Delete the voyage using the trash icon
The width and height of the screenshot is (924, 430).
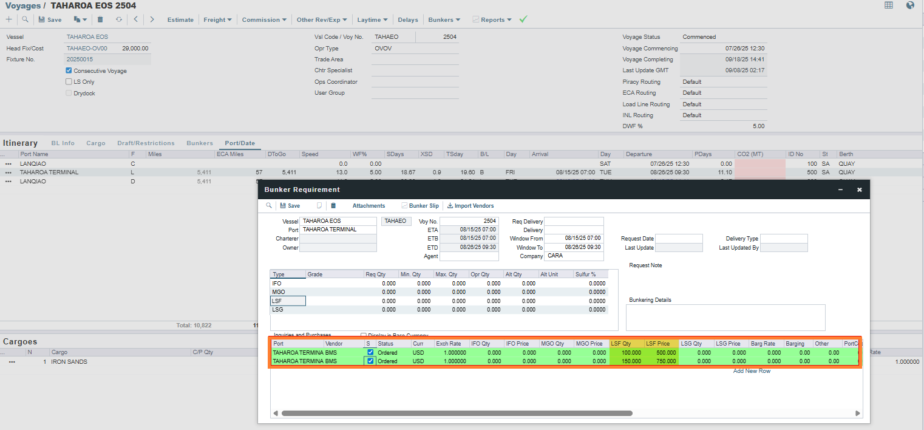point(100,19)
